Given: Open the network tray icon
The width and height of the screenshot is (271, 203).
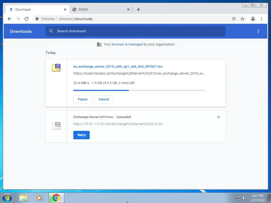Looking at the screenshot, I should coord(238,198).
